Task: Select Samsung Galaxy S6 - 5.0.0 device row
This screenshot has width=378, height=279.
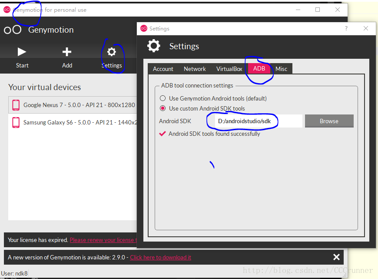Action: (72, 122)
